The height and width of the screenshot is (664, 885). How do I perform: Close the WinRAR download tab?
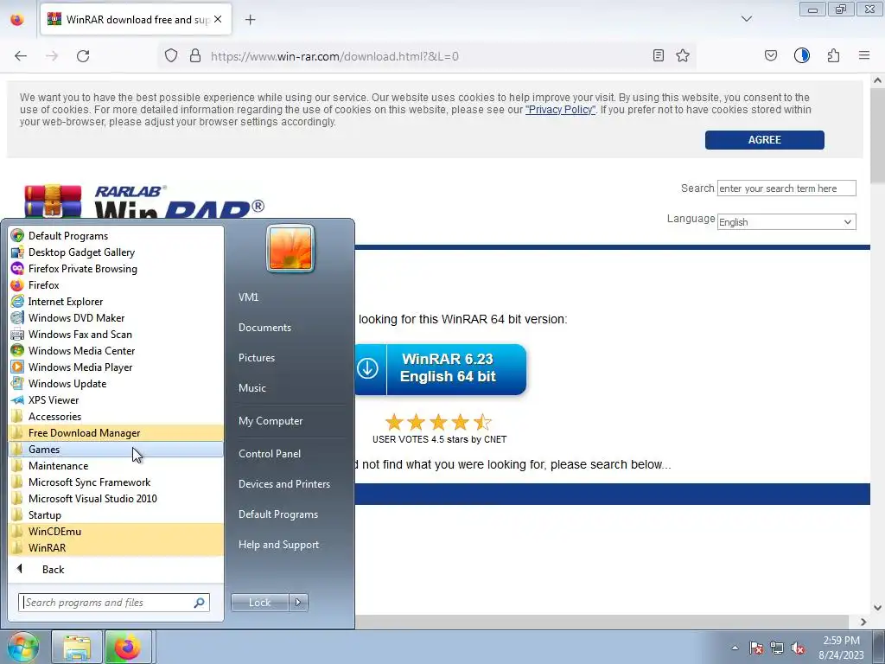click(218, 19)
